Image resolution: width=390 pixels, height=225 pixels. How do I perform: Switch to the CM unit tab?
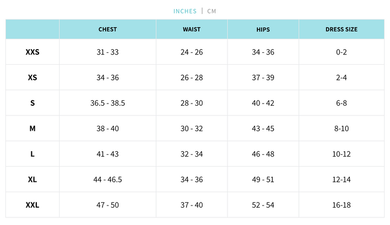[211, 11]
